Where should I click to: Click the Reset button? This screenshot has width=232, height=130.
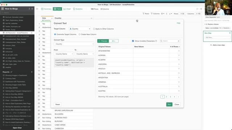coord(58,104)
